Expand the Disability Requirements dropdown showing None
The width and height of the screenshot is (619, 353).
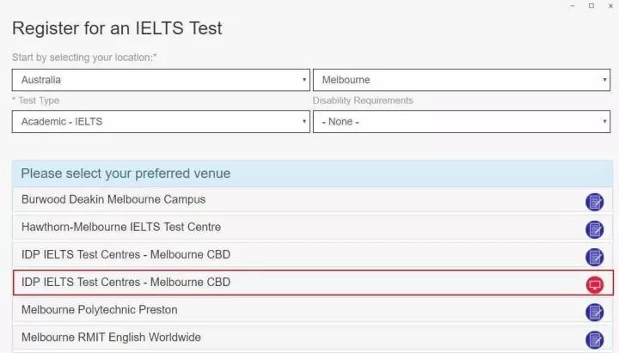coord(462,121)
